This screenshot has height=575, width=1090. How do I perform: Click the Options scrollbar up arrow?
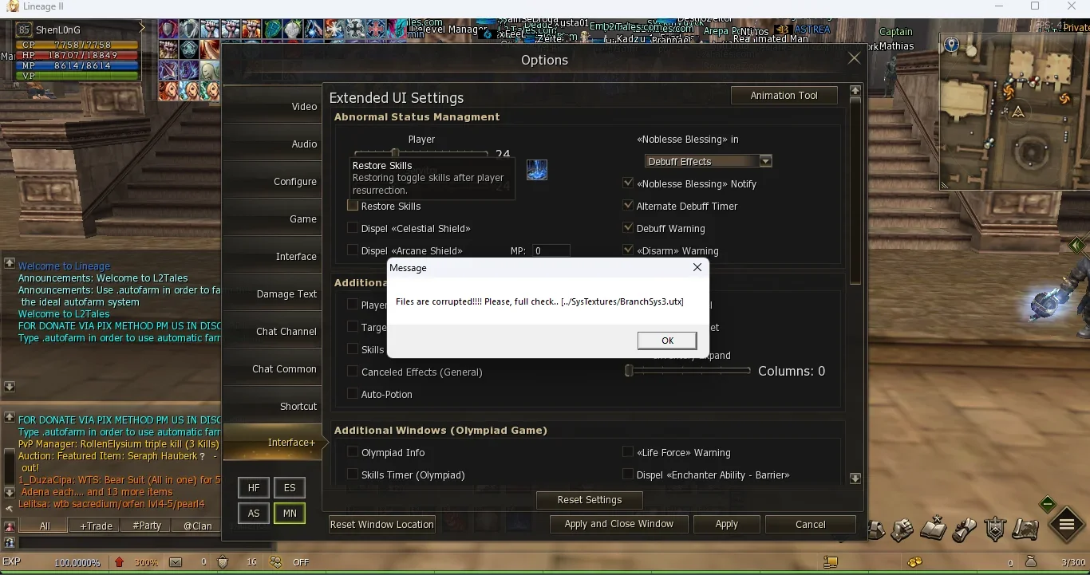[x=855, y=91]
